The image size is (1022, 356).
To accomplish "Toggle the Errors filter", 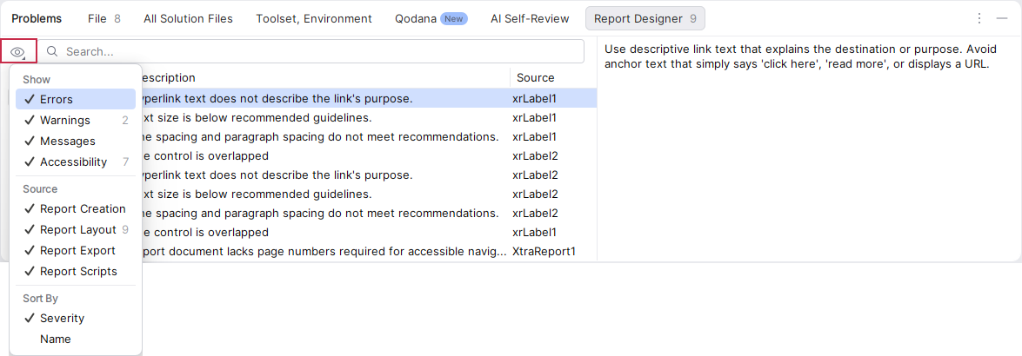I will point(75,100).
